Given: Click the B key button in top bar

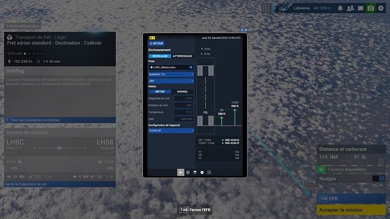Looking at the screenshot, I should pos(266,8).
